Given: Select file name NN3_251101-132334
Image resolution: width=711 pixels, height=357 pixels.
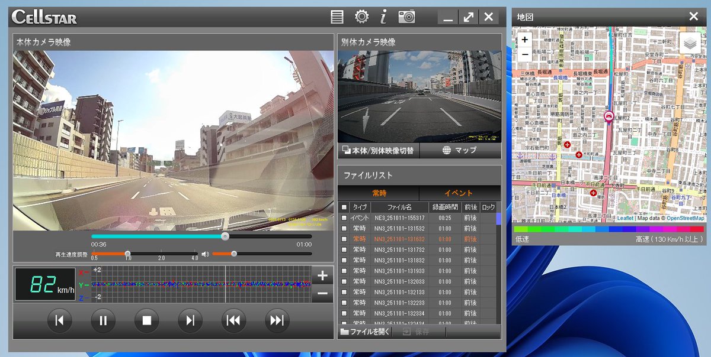Looking at the screenshot, I should click(x=399, y=314).
